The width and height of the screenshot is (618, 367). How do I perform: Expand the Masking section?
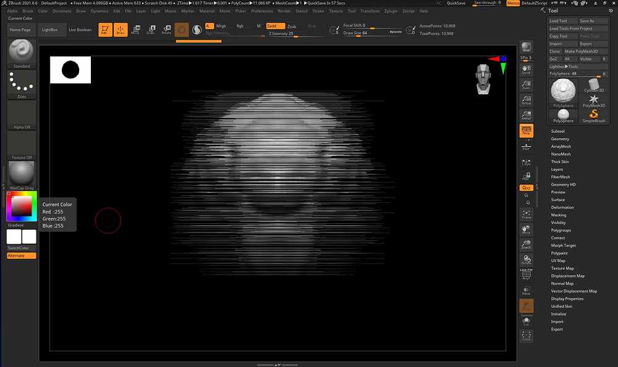(x=559, y=215)
